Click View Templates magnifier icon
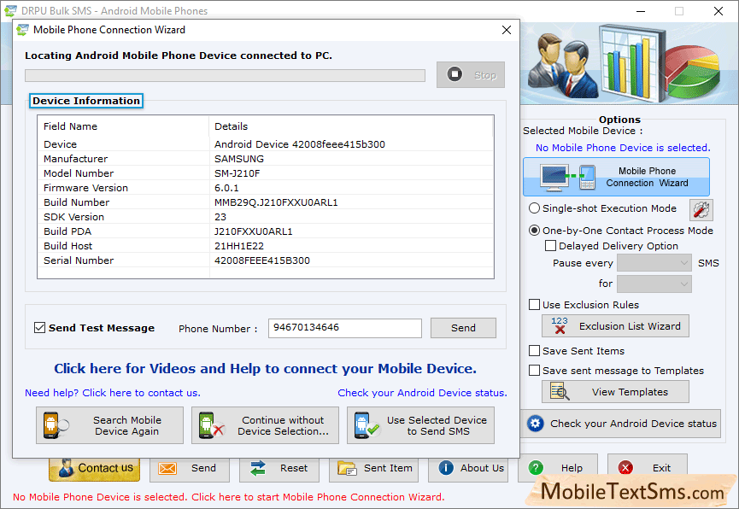The height and width of the screenshot is (509, 739). coord(560,392)
